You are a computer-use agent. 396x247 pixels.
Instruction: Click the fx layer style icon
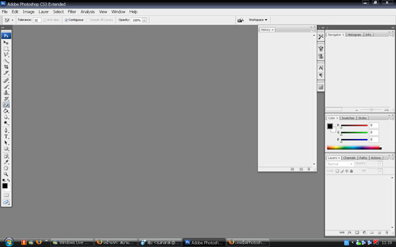tap(349, 233)
